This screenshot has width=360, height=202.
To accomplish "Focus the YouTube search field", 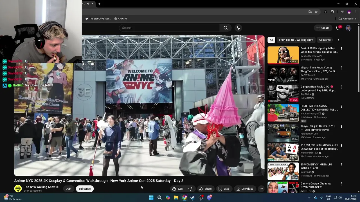I will click(169, 28).
